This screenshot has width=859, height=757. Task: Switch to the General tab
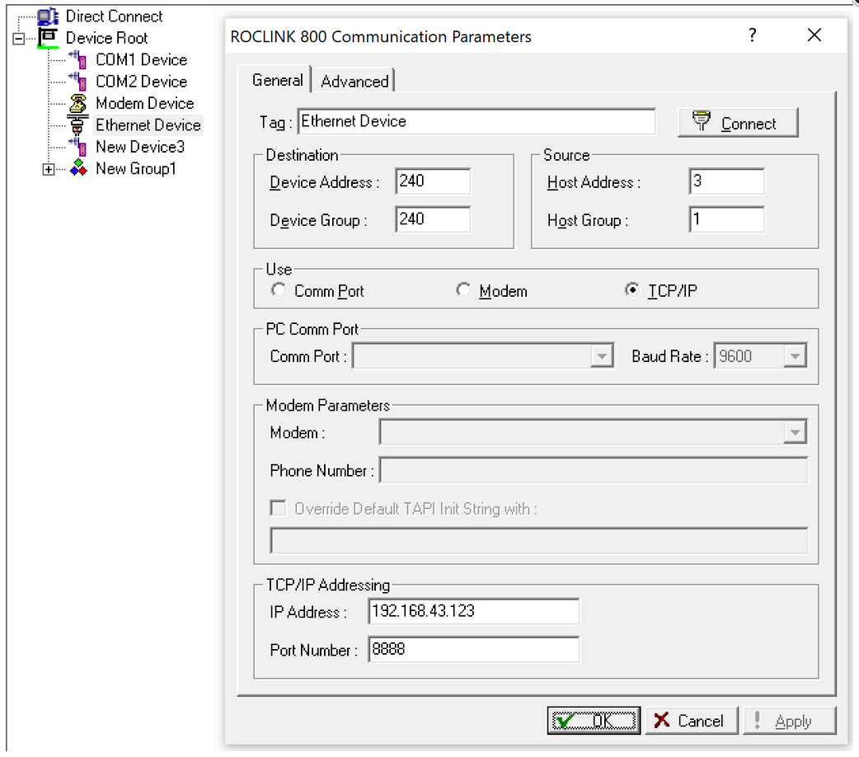tap(277, 81)
